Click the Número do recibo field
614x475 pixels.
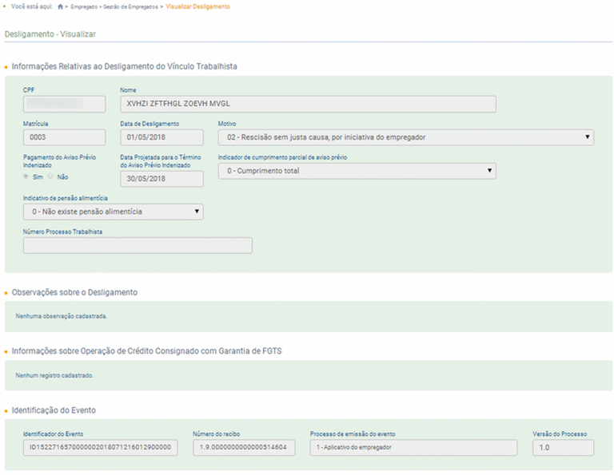tap(245, 448)
